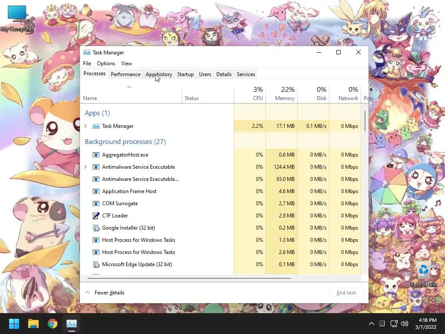Open the Options menu

coord(106,63)
